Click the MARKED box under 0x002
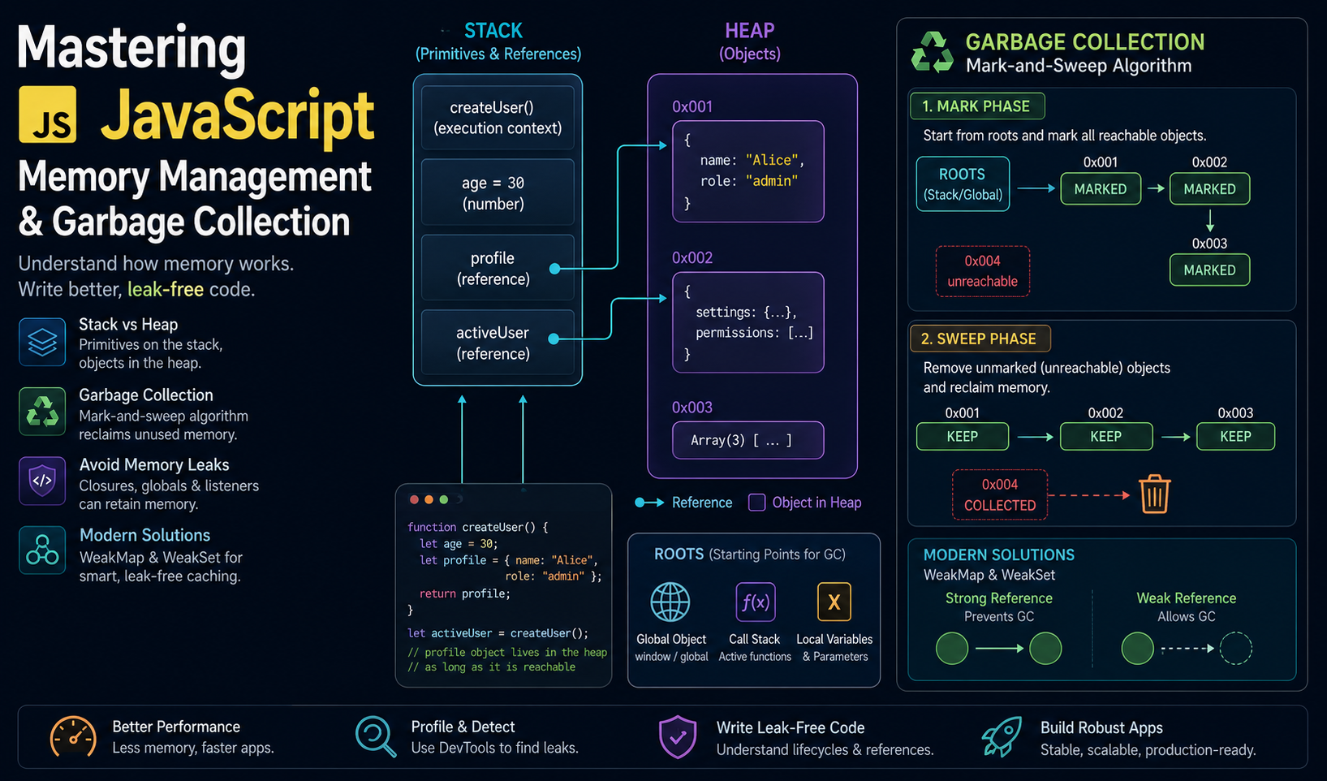Viewport: 1327px width, 781px height. point(1209,189)
